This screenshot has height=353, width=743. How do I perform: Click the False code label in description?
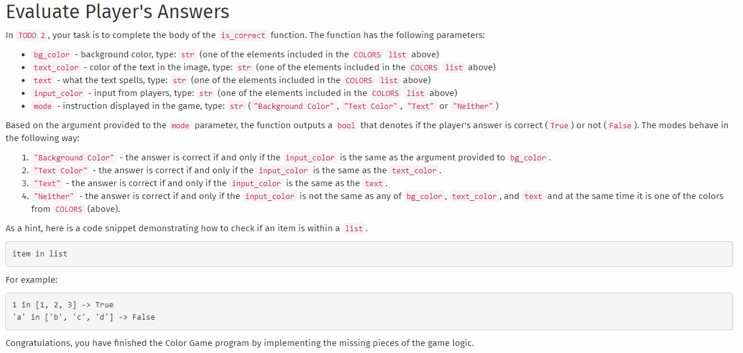[x=620, y=125]
